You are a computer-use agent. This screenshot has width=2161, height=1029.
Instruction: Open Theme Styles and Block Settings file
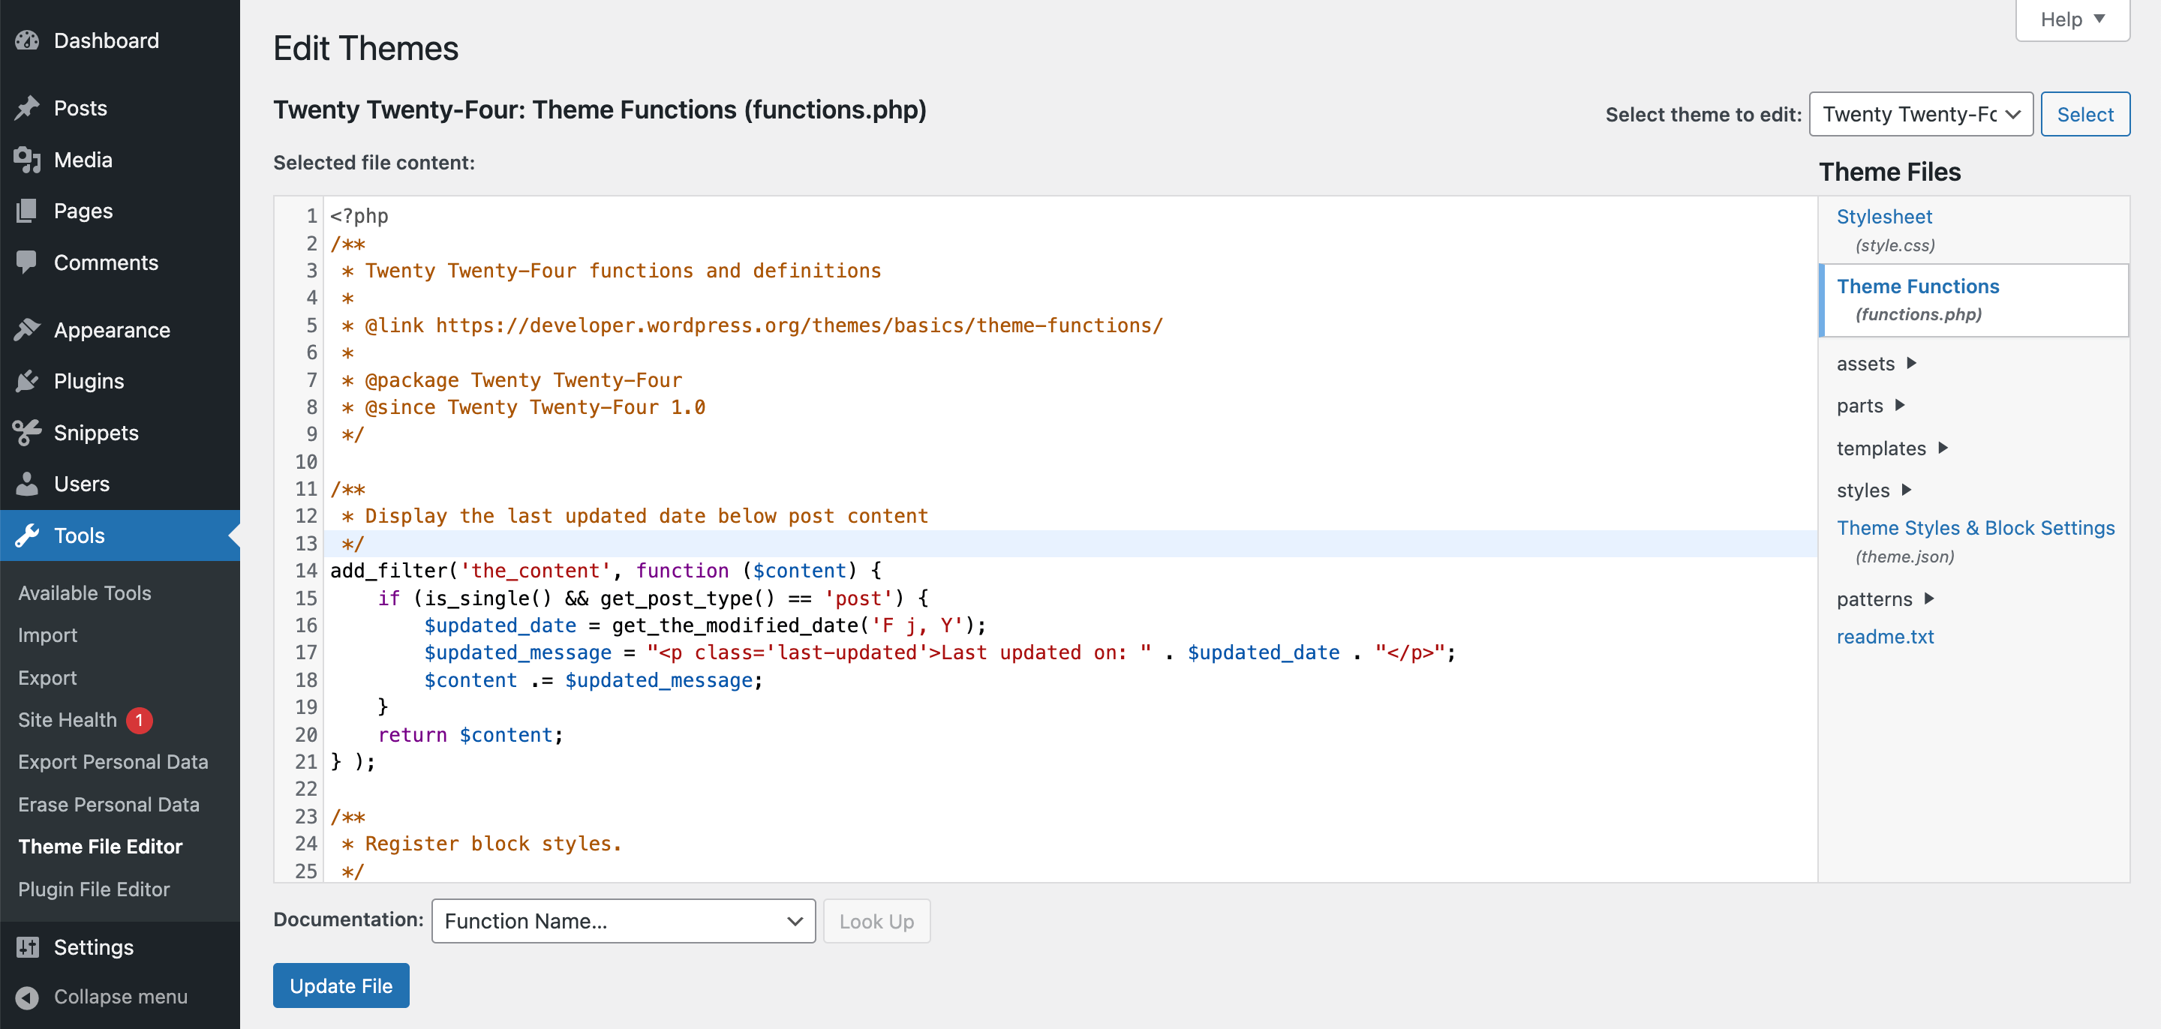coord(1973,527)
